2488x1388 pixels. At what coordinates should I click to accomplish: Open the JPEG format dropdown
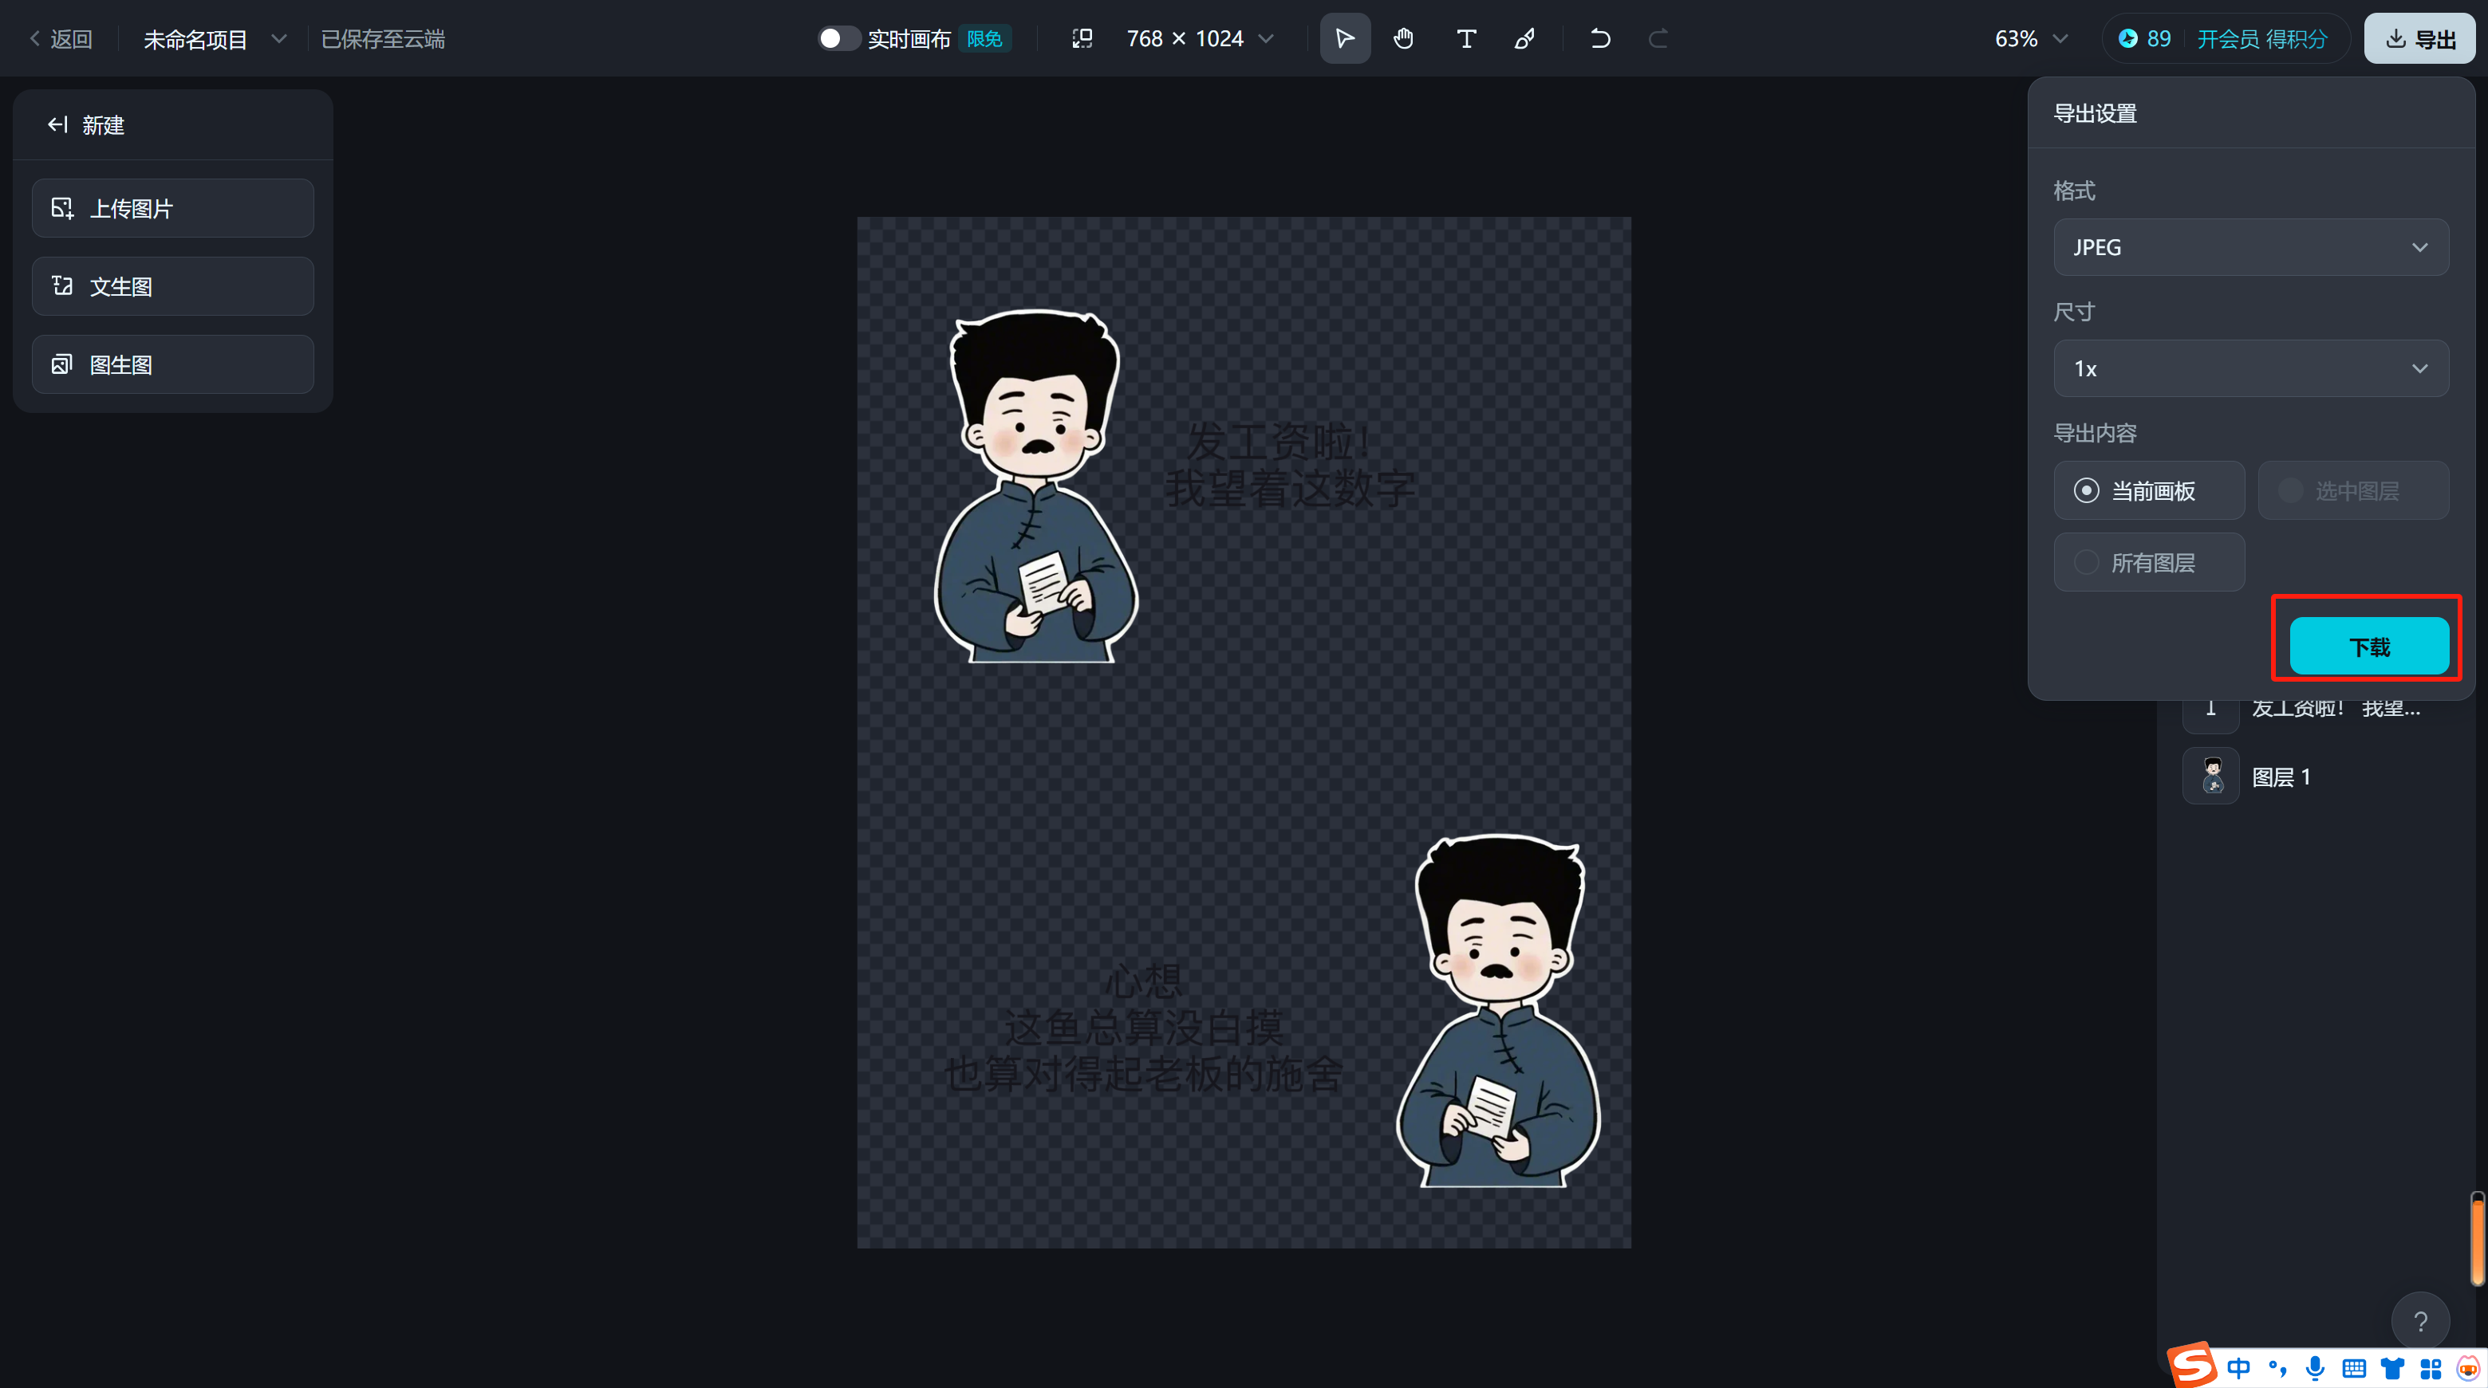coord(2249,247)
